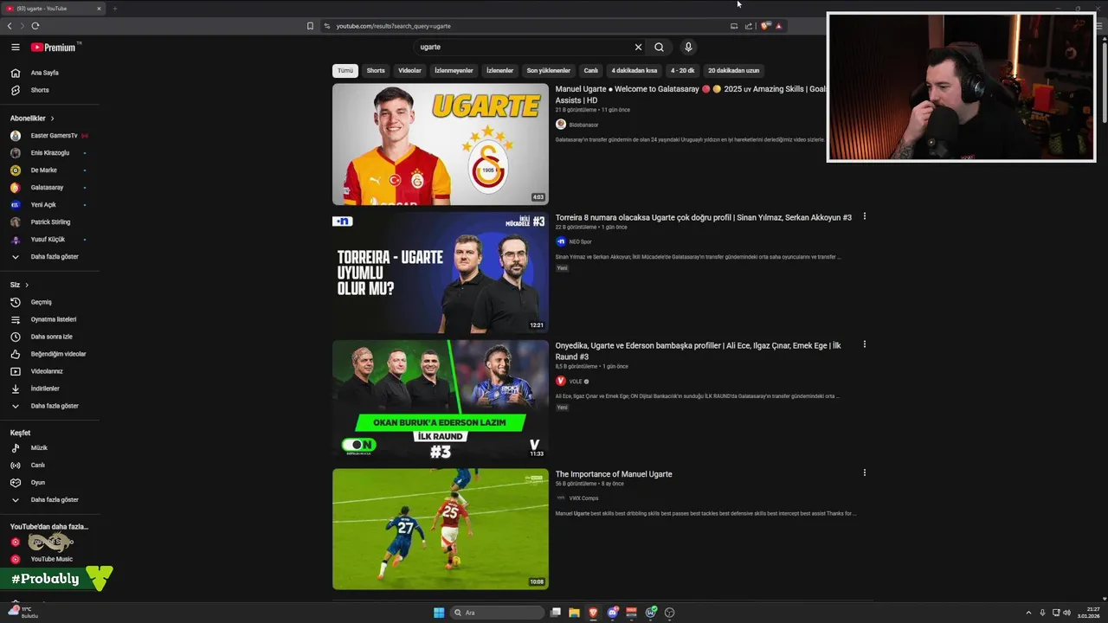Select the 4 - 20 dk chip
This screenshot has width=1108, height=623.
pyautogui.click(x=683, y=71)
